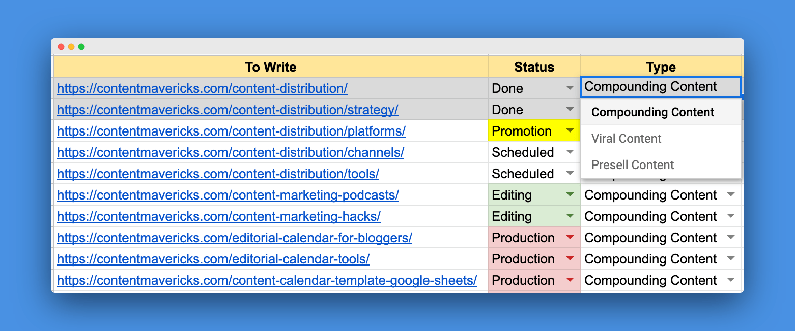795x331 pixels.
Task: Open the content-distribution/strategy link
Action: coord(228,110)
